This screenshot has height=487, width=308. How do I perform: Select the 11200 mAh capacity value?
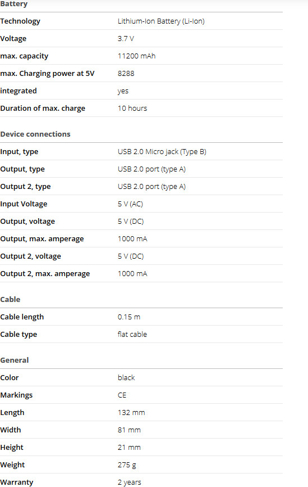click(x=137, y=56)
